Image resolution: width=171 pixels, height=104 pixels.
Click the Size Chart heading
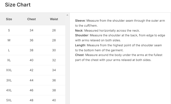(x=18, y=5)
